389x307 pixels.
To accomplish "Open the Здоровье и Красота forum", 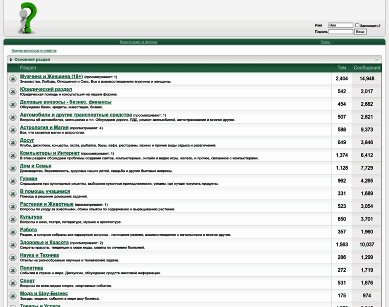I will 44,243.
